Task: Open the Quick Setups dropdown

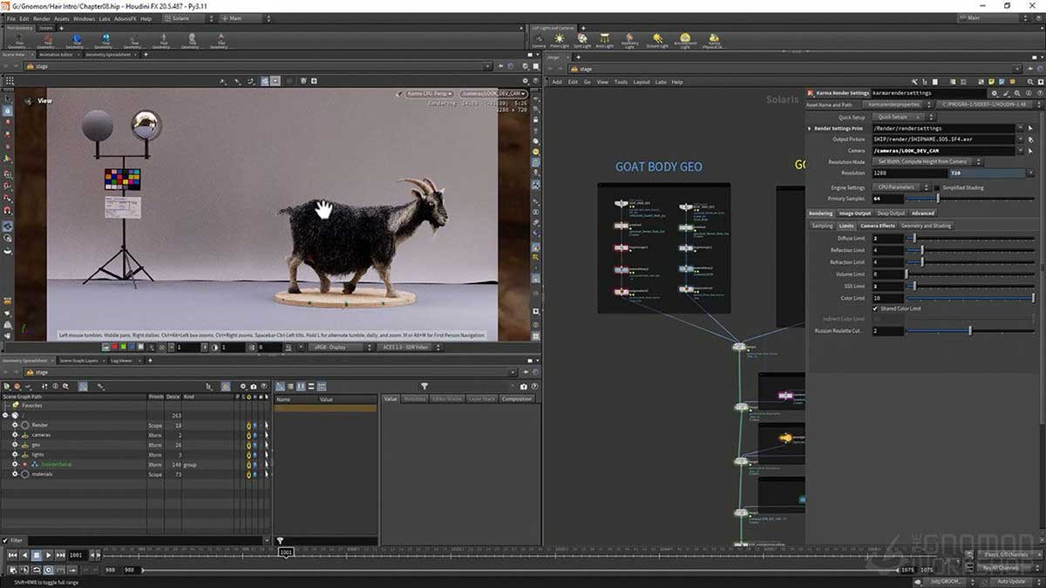Action: tap(902, 116)
